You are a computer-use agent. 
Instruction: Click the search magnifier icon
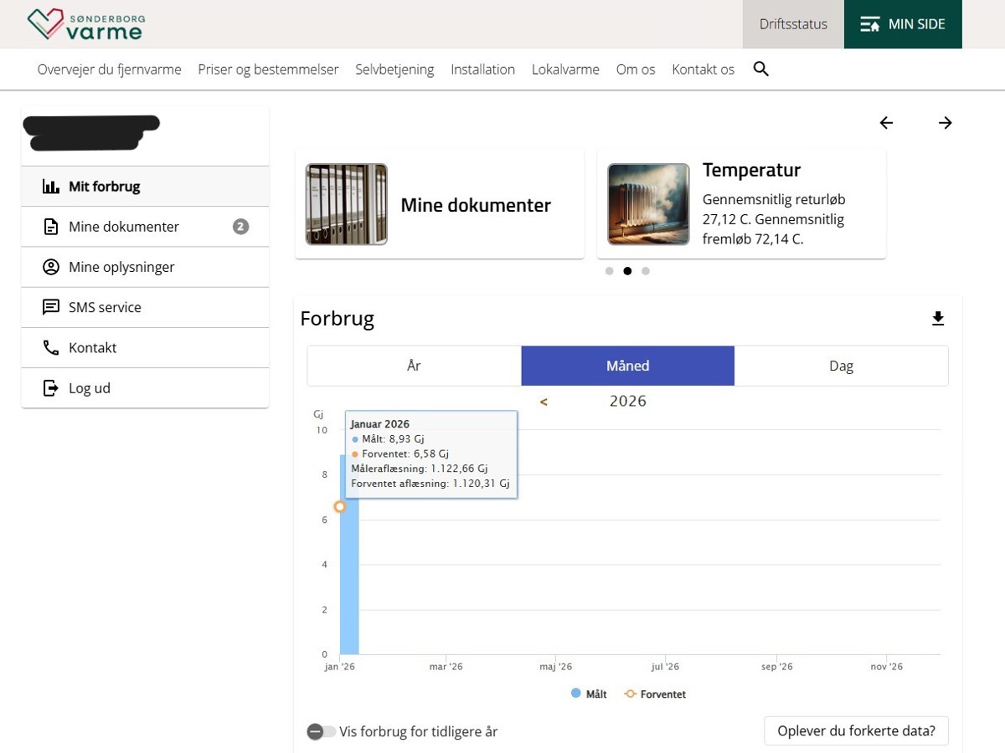760,69
